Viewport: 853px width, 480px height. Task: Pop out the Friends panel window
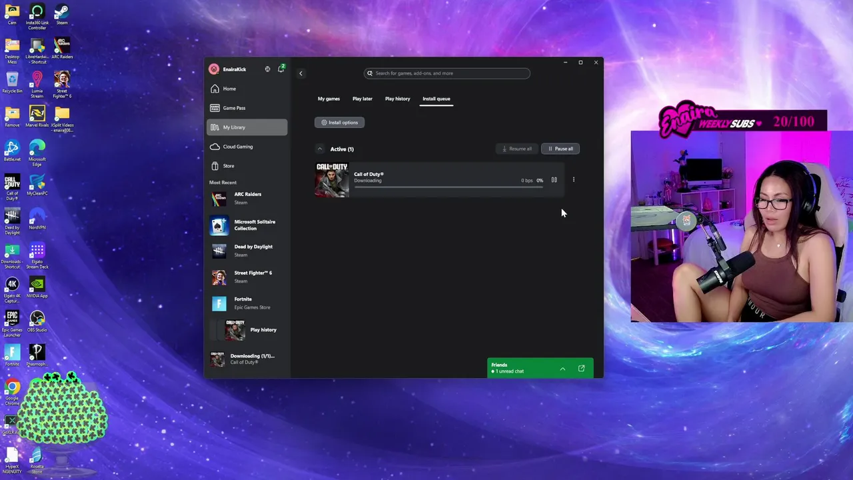[581, 369]
